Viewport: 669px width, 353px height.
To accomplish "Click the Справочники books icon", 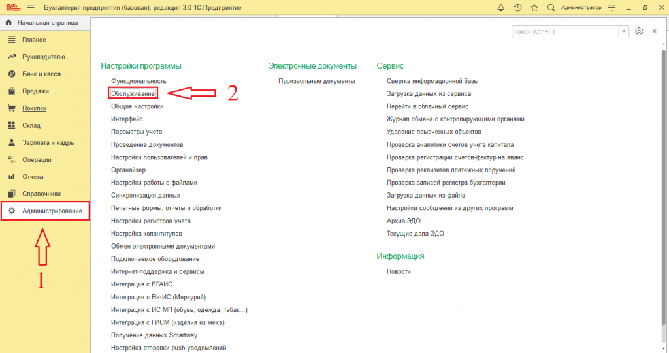I will 12,194.
